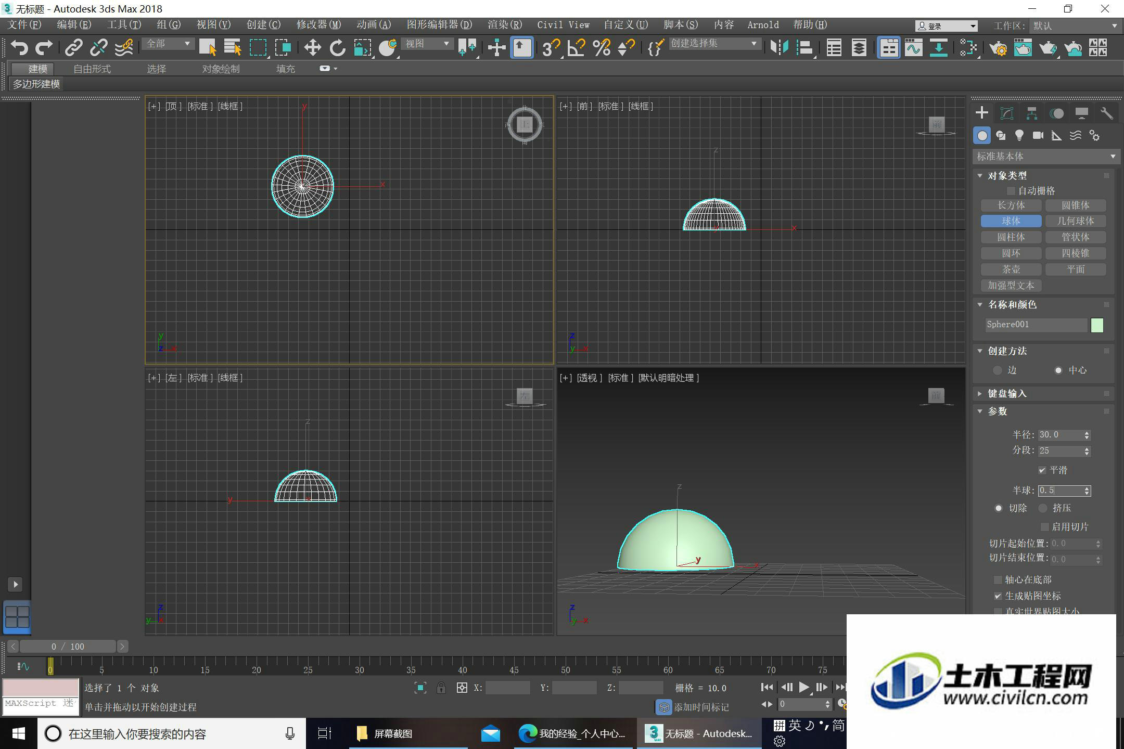Select the 中心 creation method radio

[1058, 370]
